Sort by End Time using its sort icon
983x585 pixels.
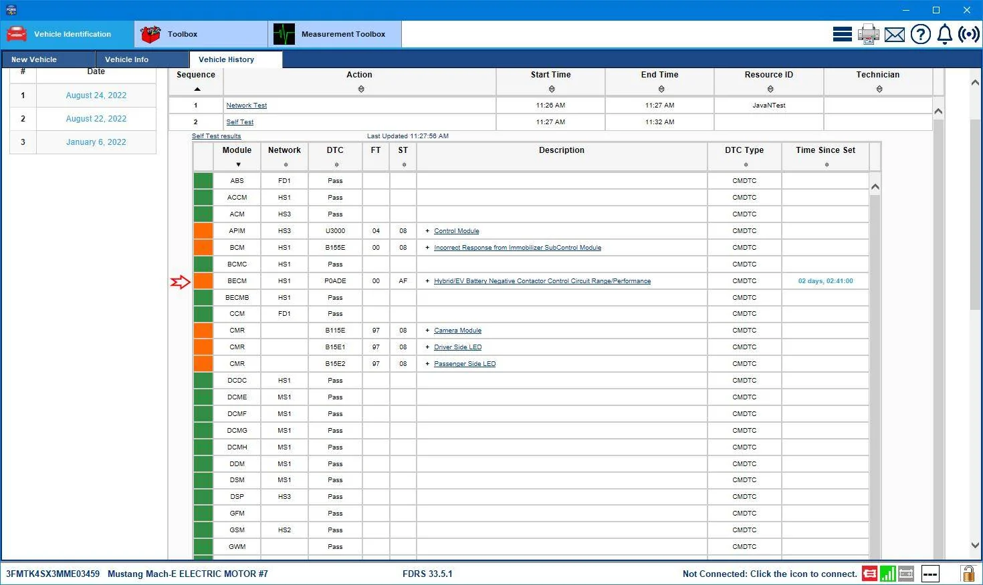point(661,89)
